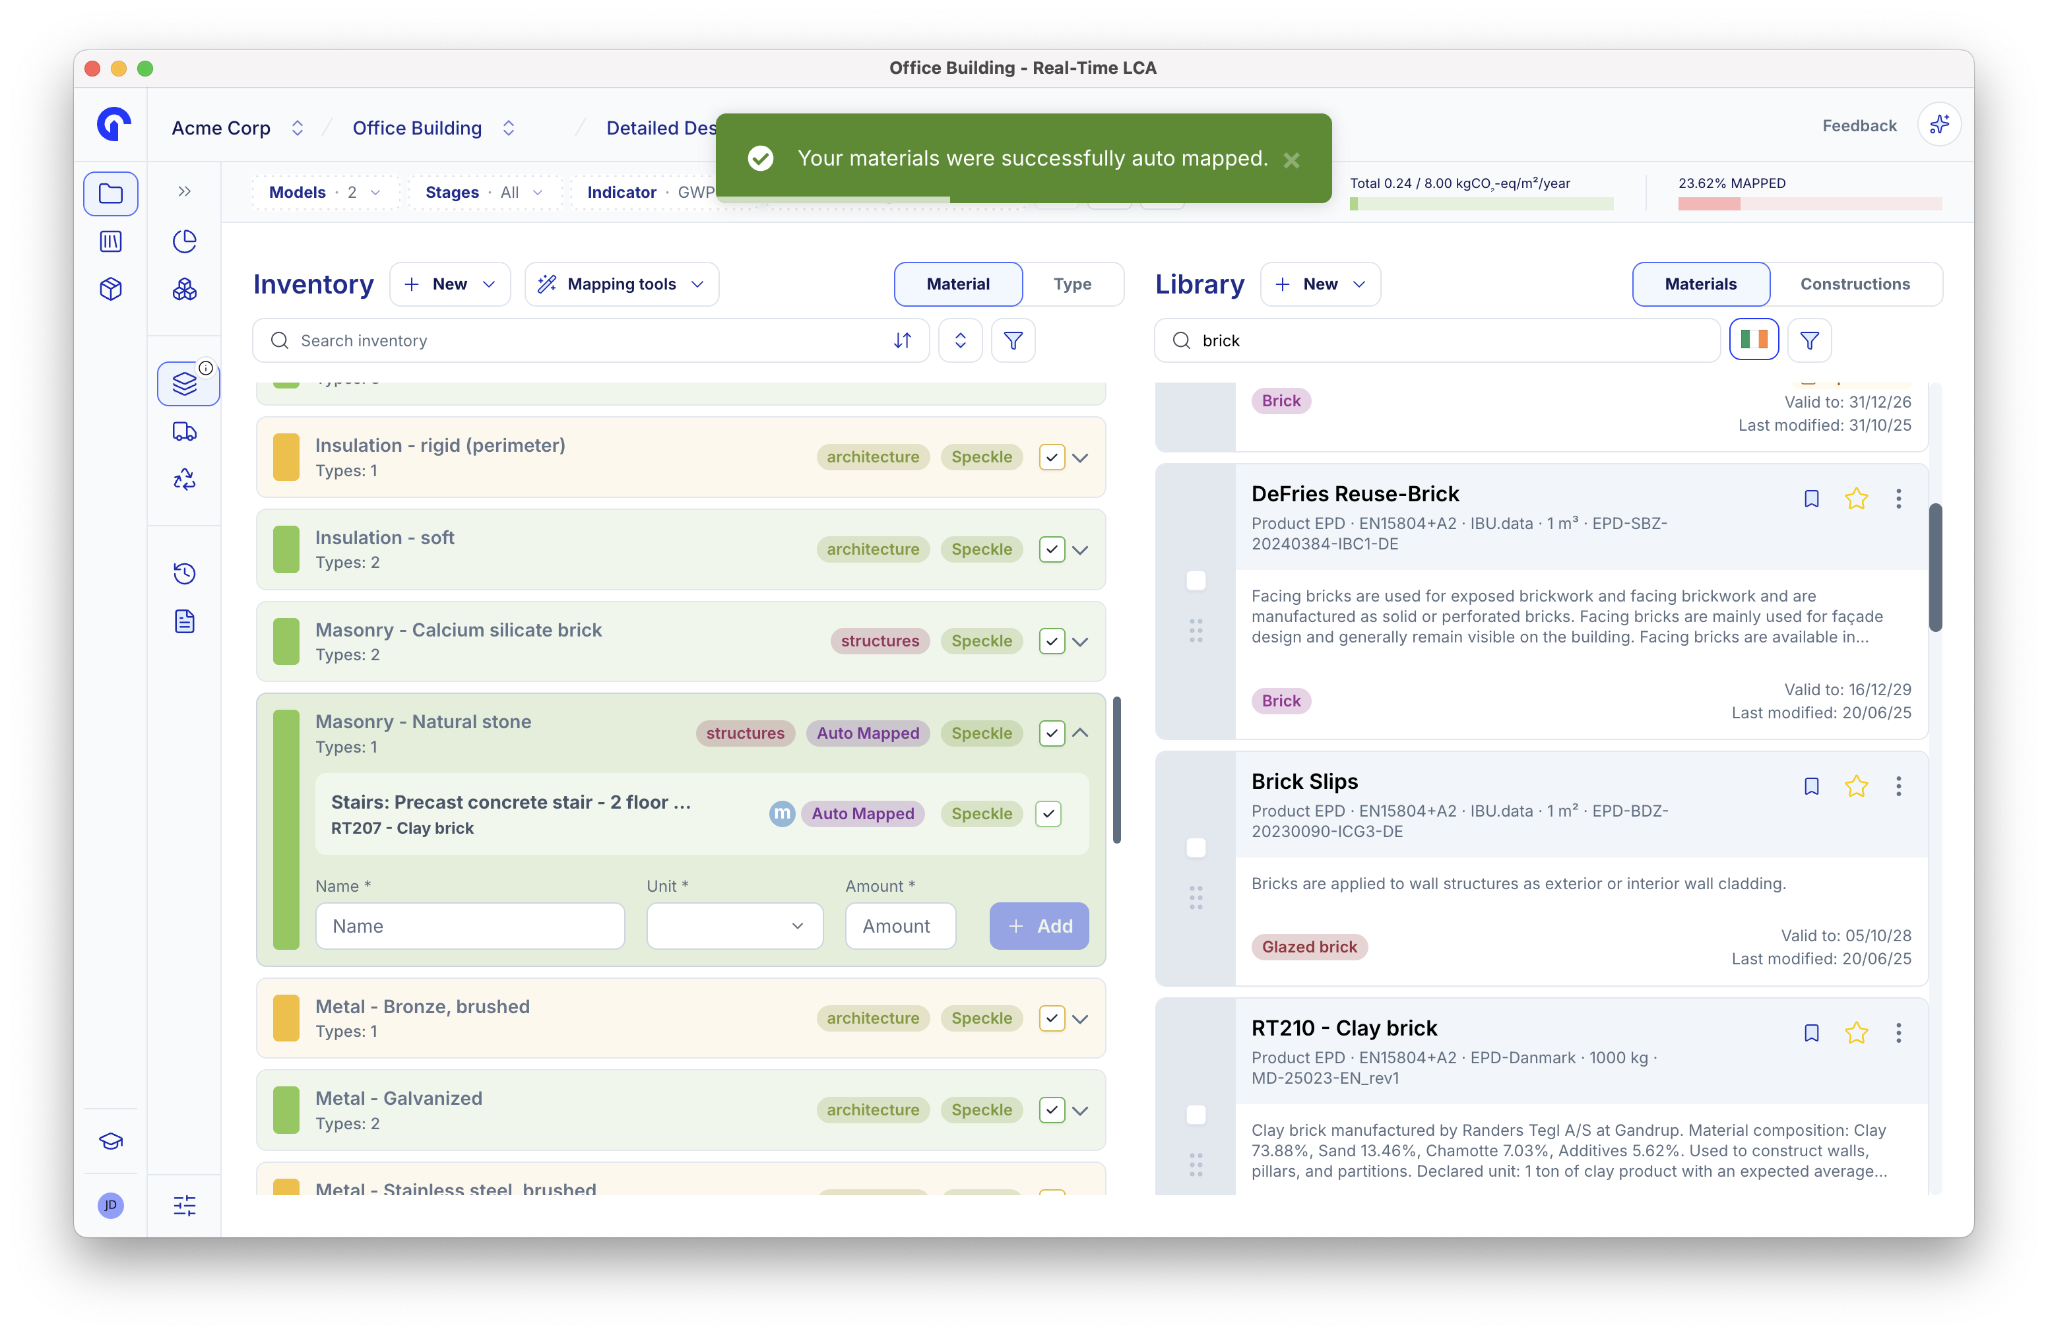Toggle checkbox for Masonry - Calcium silicate brick
2048x1335 pixels.
[x=1052, y=641]
